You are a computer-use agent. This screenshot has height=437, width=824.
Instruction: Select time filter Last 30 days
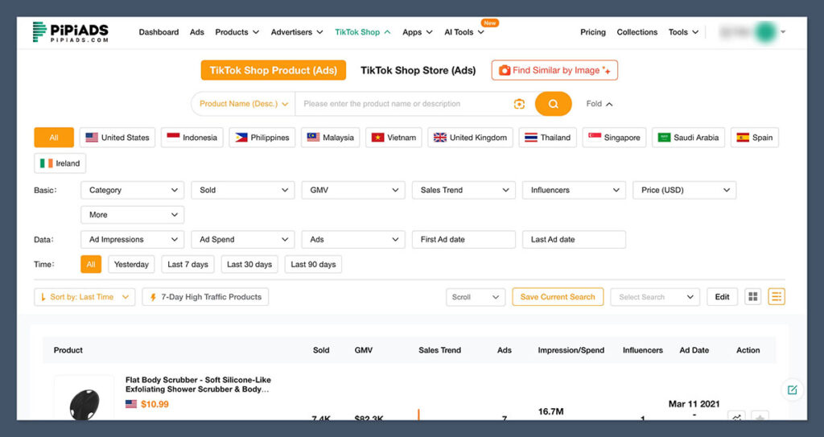[x=249, y=264]
